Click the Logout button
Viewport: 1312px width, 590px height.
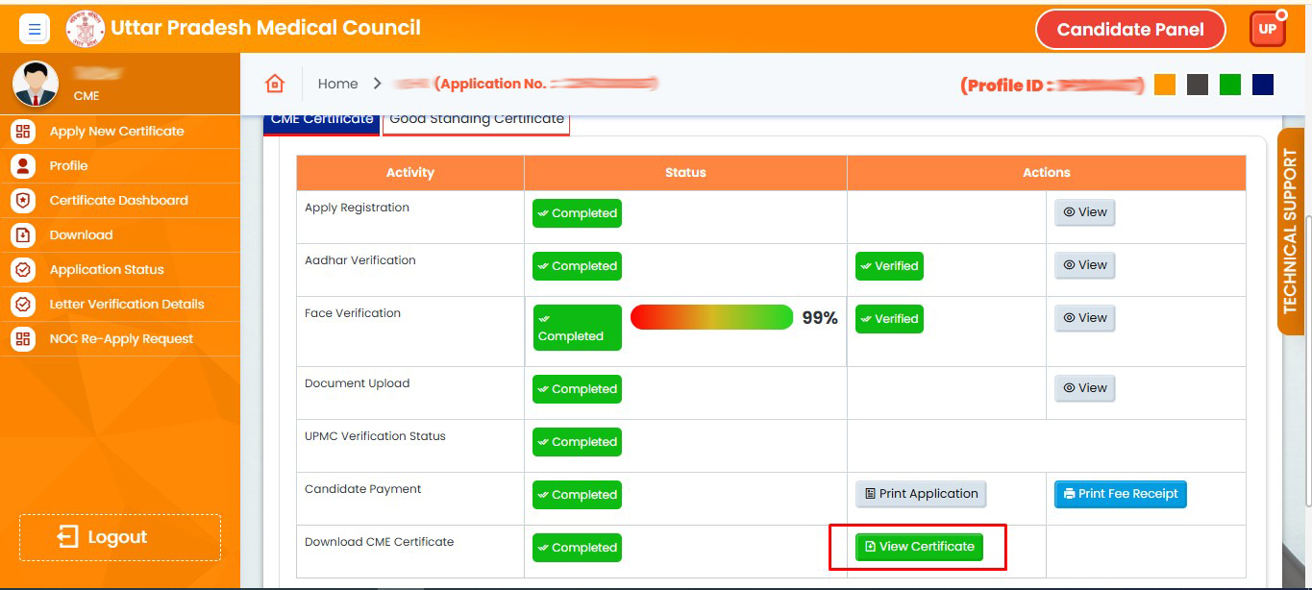(119, 537)
